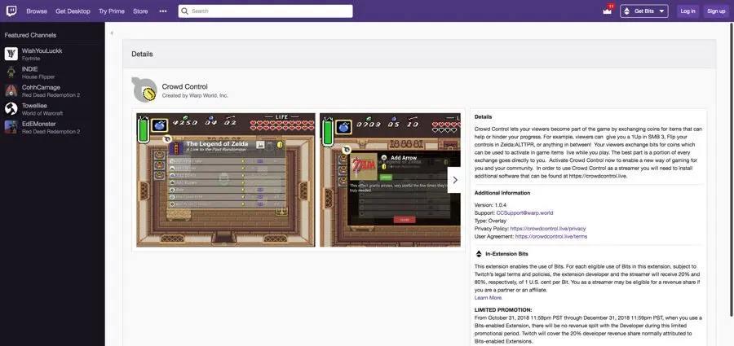Select CohhCarnage channel avatar
Image resolution: width=734 pixels, height=346 pixels.
tap(11, 90)
